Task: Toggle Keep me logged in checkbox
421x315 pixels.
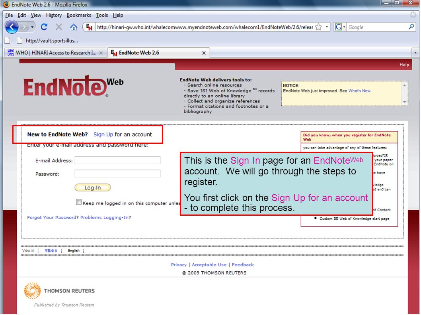Action: 79,202
